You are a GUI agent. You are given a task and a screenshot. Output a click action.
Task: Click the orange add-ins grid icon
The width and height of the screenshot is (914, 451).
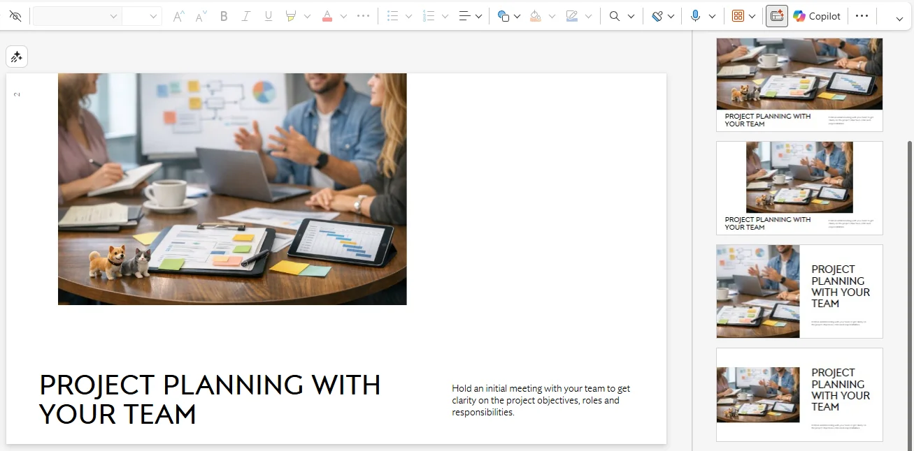(x=738, y=16)
